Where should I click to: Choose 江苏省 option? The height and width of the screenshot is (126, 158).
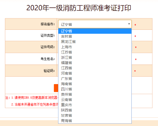click(95, 52)
